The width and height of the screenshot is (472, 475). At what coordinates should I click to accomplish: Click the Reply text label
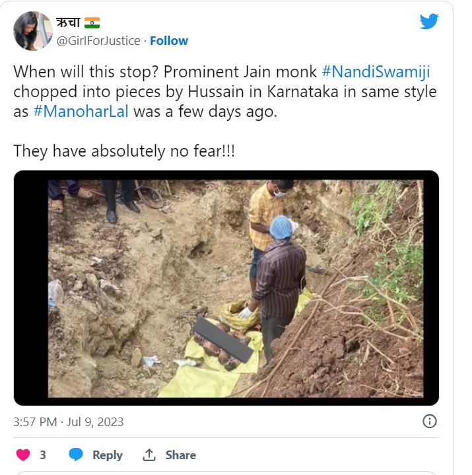click(x=107, y=455)
